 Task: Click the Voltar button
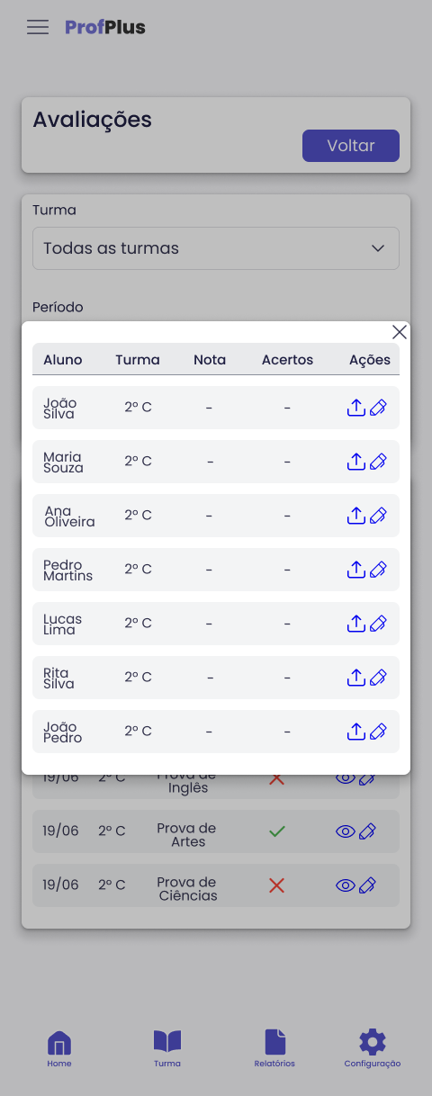(x=351, y=146)
